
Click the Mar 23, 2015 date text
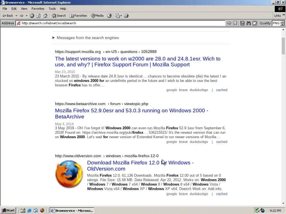[65, 72]
